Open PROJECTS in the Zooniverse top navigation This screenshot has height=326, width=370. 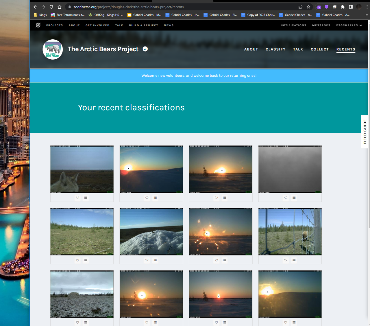(55, 25)
